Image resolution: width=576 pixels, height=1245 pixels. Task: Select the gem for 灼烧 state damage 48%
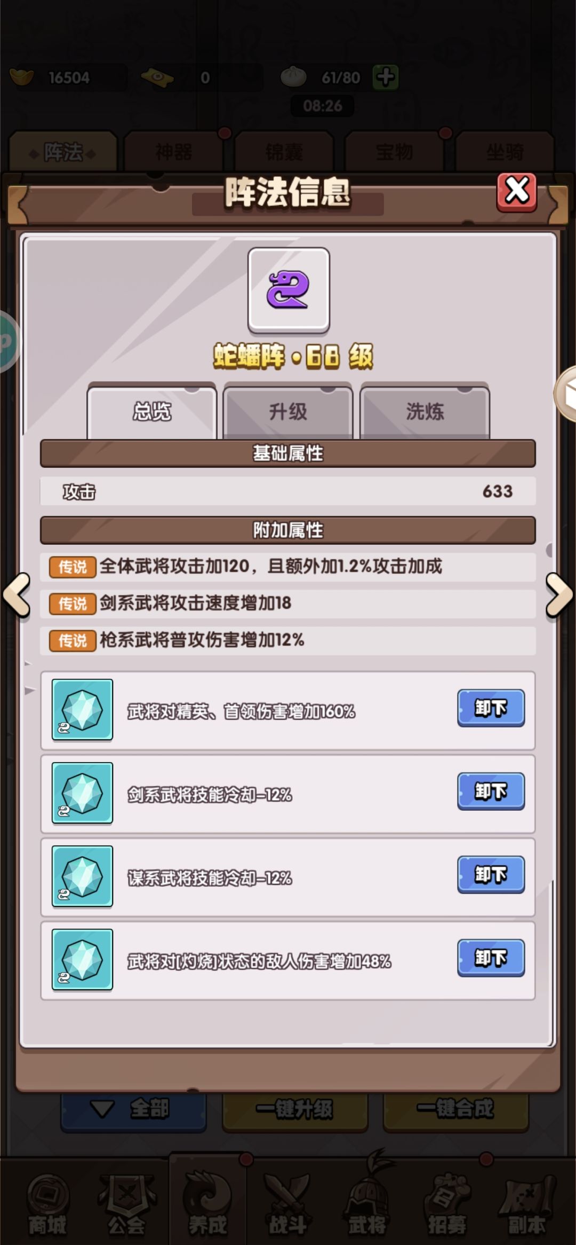pos(82,960)
